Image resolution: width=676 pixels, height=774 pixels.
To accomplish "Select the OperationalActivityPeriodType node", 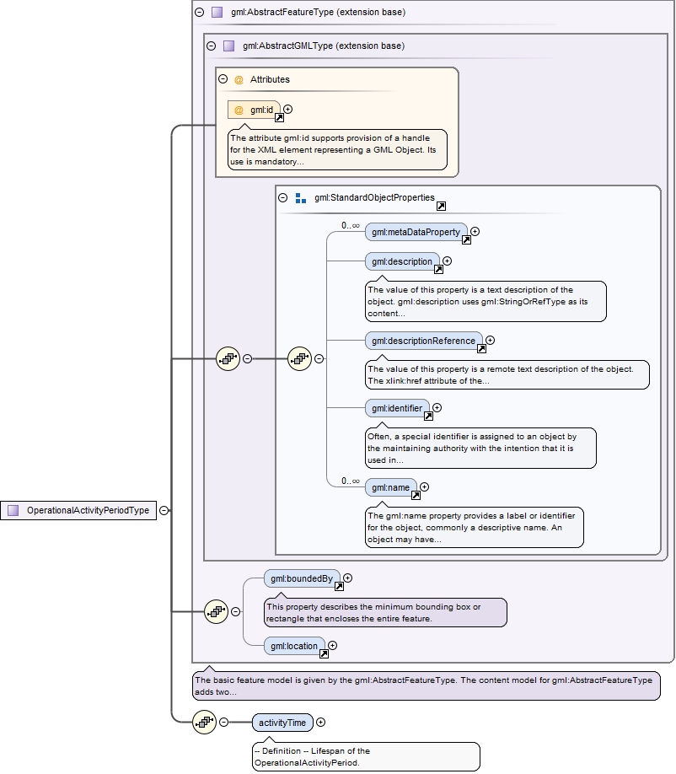I will [78, 510].
